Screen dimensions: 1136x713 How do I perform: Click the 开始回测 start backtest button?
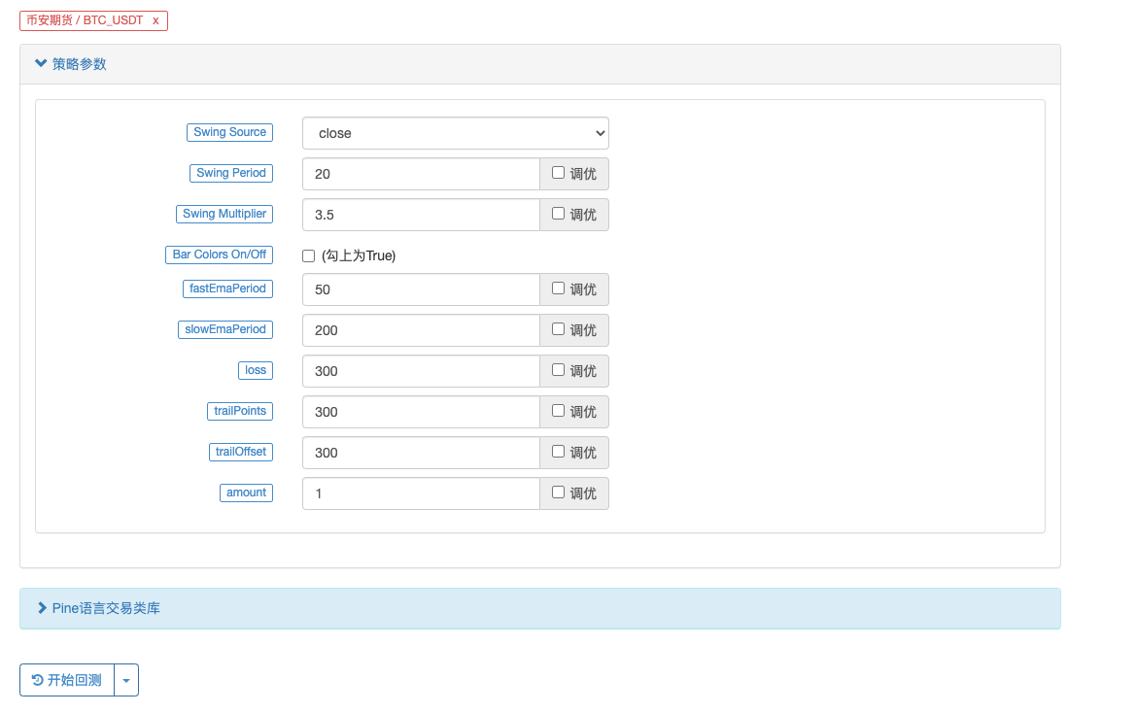point(67,680)
